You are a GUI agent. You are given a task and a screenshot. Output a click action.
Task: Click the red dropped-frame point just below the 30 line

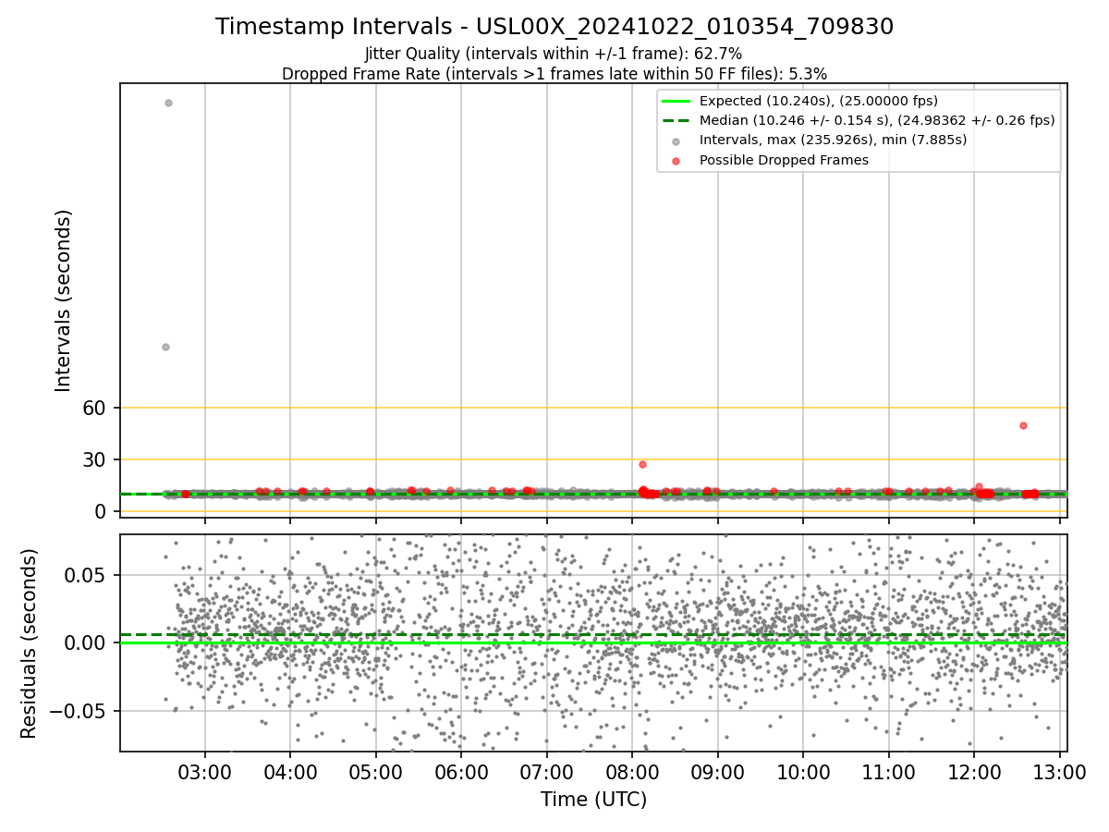642,464
